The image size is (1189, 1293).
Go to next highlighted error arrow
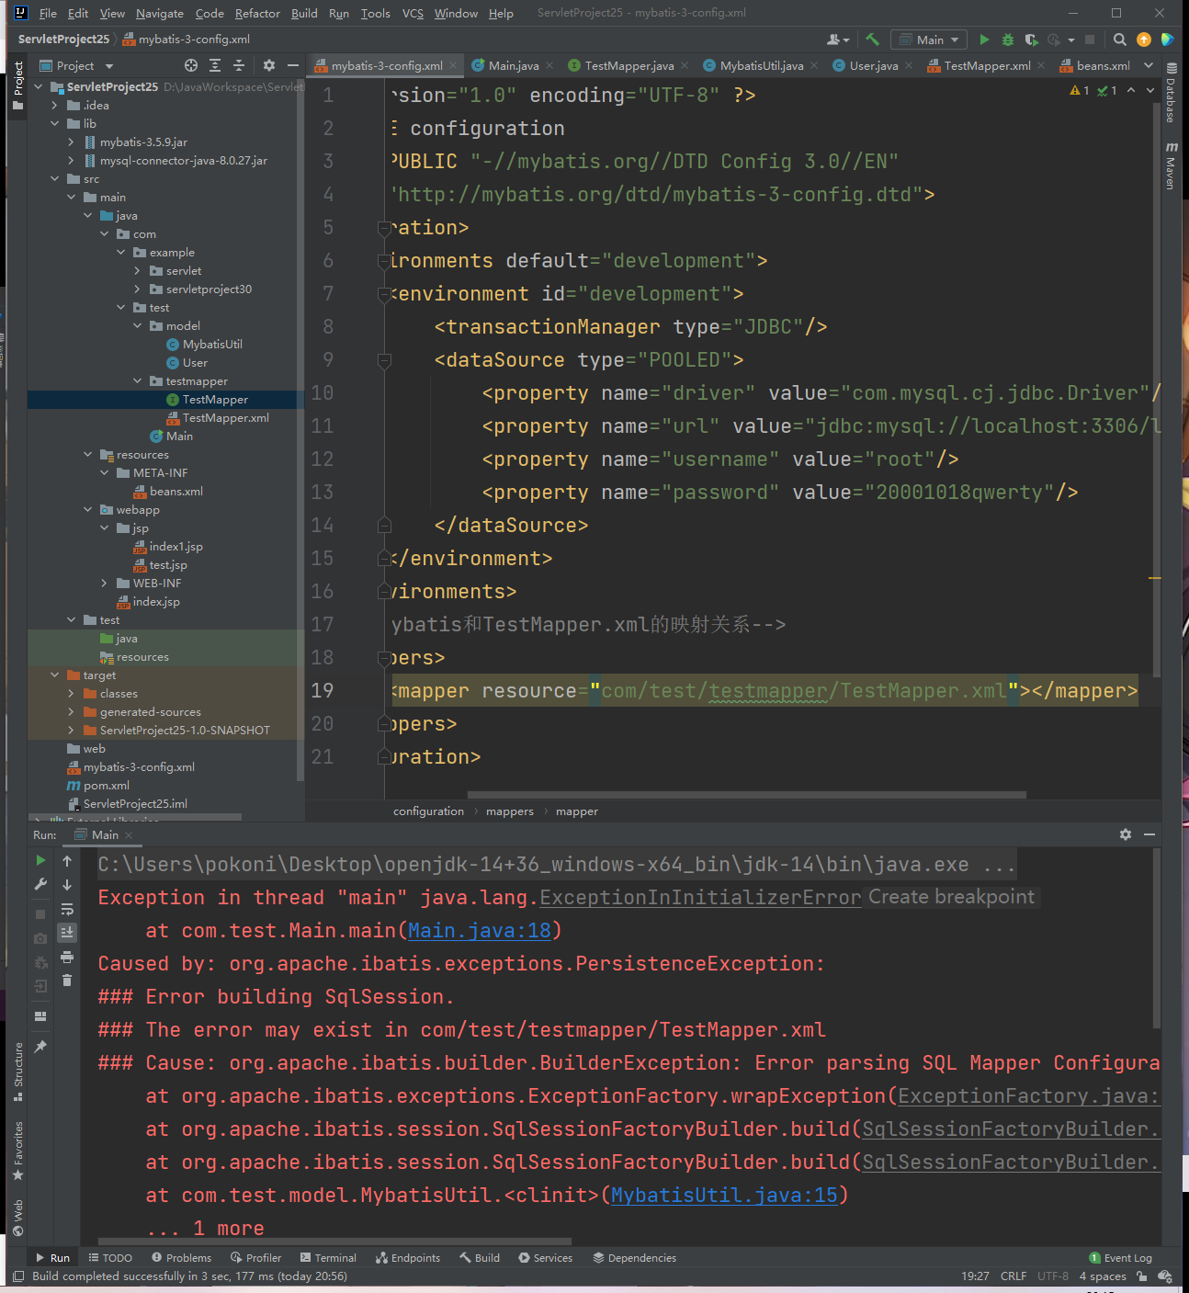[1149, 90]
